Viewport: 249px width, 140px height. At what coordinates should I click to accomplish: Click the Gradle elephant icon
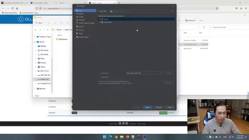tap(77, 17)
